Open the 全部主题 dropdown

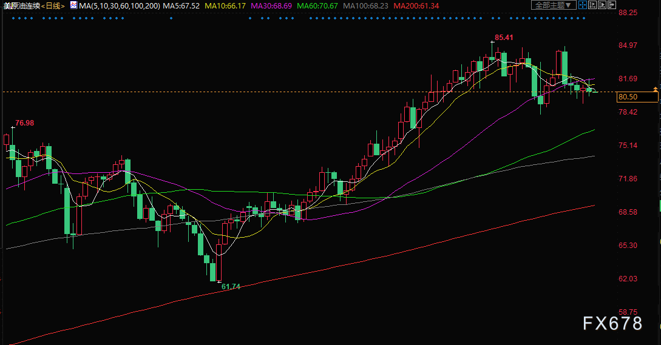pyautogui.click(x=552, y=5)
